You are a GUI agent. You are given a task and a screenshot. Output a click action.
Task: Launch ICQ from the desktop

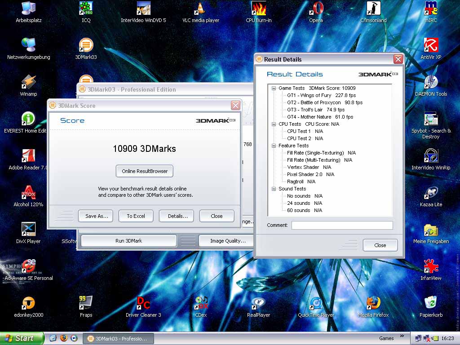tap(86, 12)
